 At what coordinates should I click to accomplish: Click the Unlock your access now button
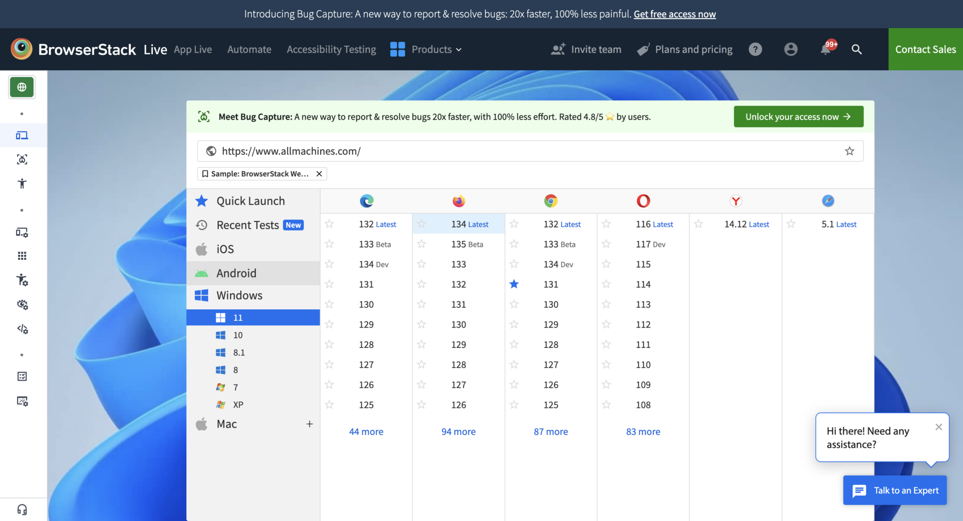[798, 116]
